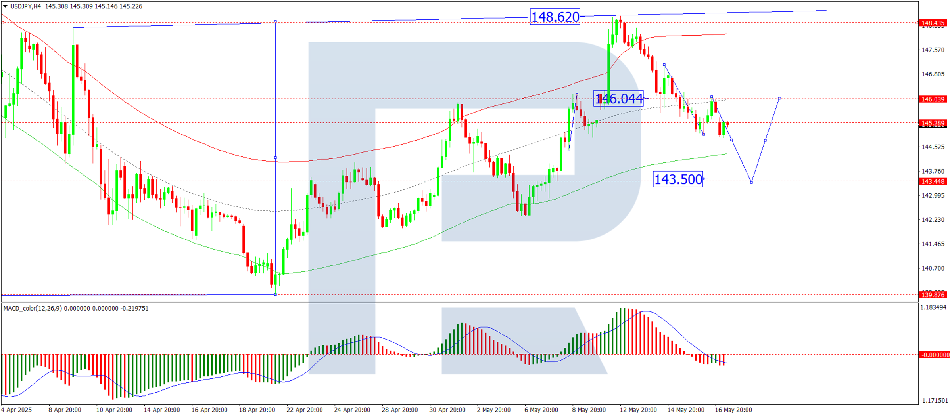950x416 pixels.
Task: Click the red 145.289 price axis tag
Action: tap(933, 123)
